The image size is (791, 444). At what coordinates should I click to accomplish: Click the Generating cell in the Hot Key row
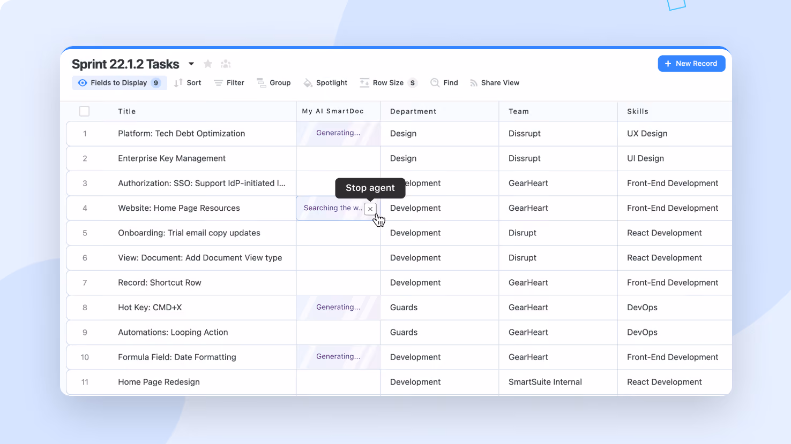338,308
